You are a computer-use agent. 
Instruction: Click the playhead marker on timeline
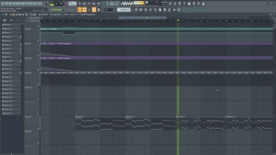click(x=178, y=21)
